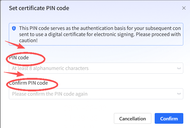This screenshot has height=128, width=190.
Task: Click the blue Confirm button
Action: click(169, 119)
